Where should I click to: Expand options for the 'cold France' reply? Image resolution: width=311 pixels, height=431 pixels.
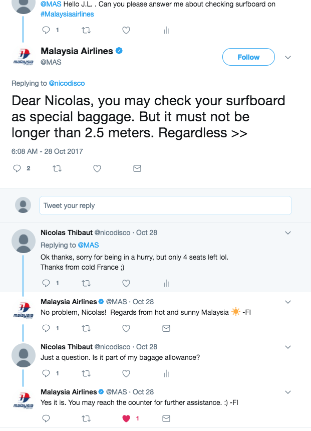point(288,233)
